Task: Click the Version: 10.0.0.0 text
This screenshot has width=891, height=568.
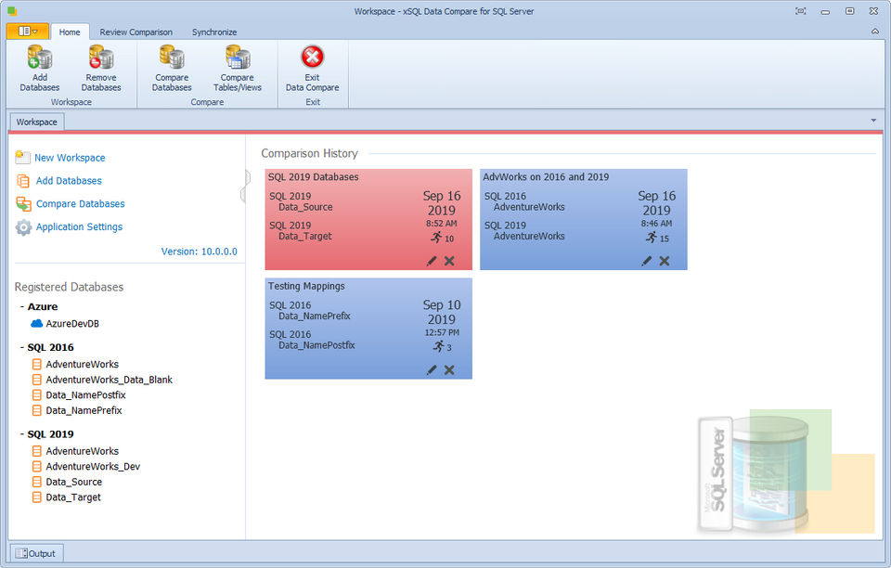Action: tap(199, 252)
